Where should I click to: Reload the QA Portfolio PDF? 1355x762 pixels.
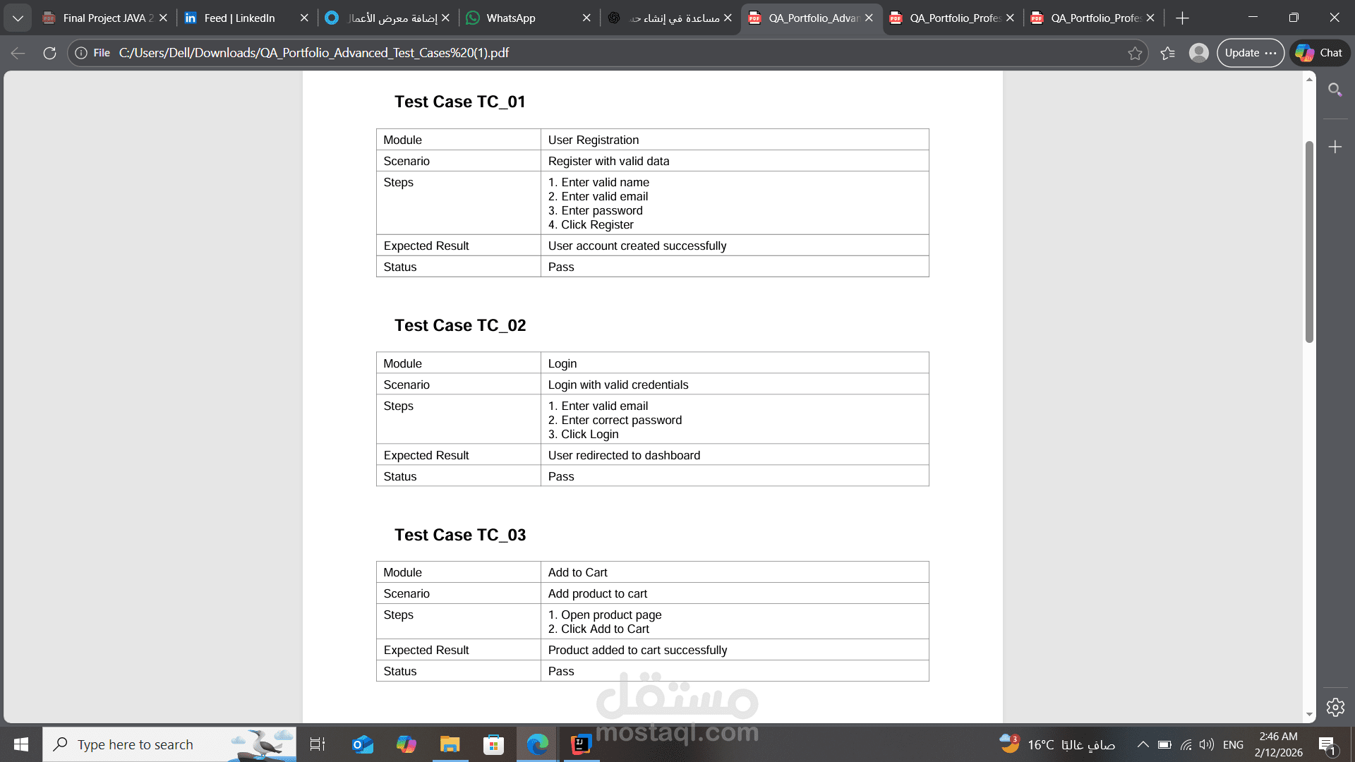49,52
